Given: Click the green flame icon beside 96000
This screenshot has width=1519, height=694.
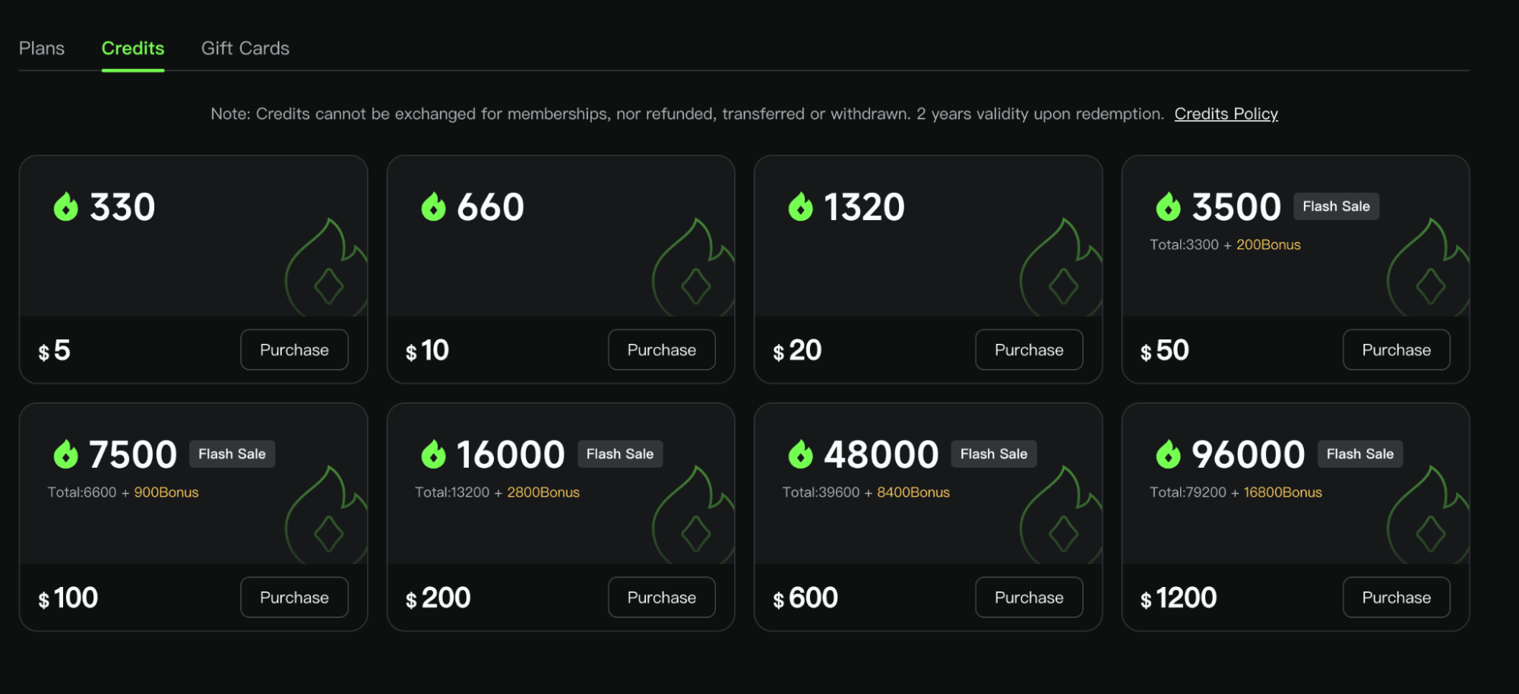Looking at the screenshot, I should coord(1168,454).
